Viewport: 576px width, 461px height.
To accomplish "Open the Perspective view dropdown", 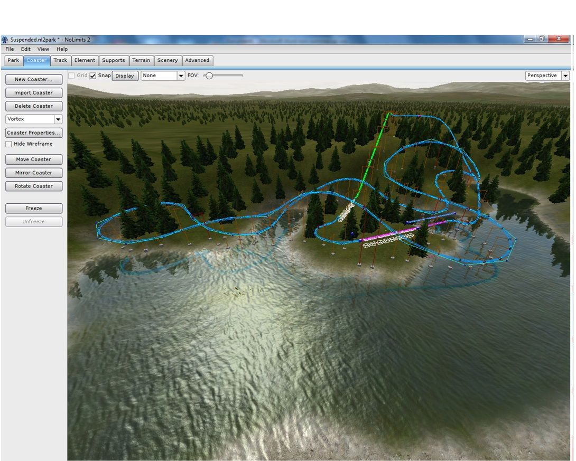I will point(565,75).
